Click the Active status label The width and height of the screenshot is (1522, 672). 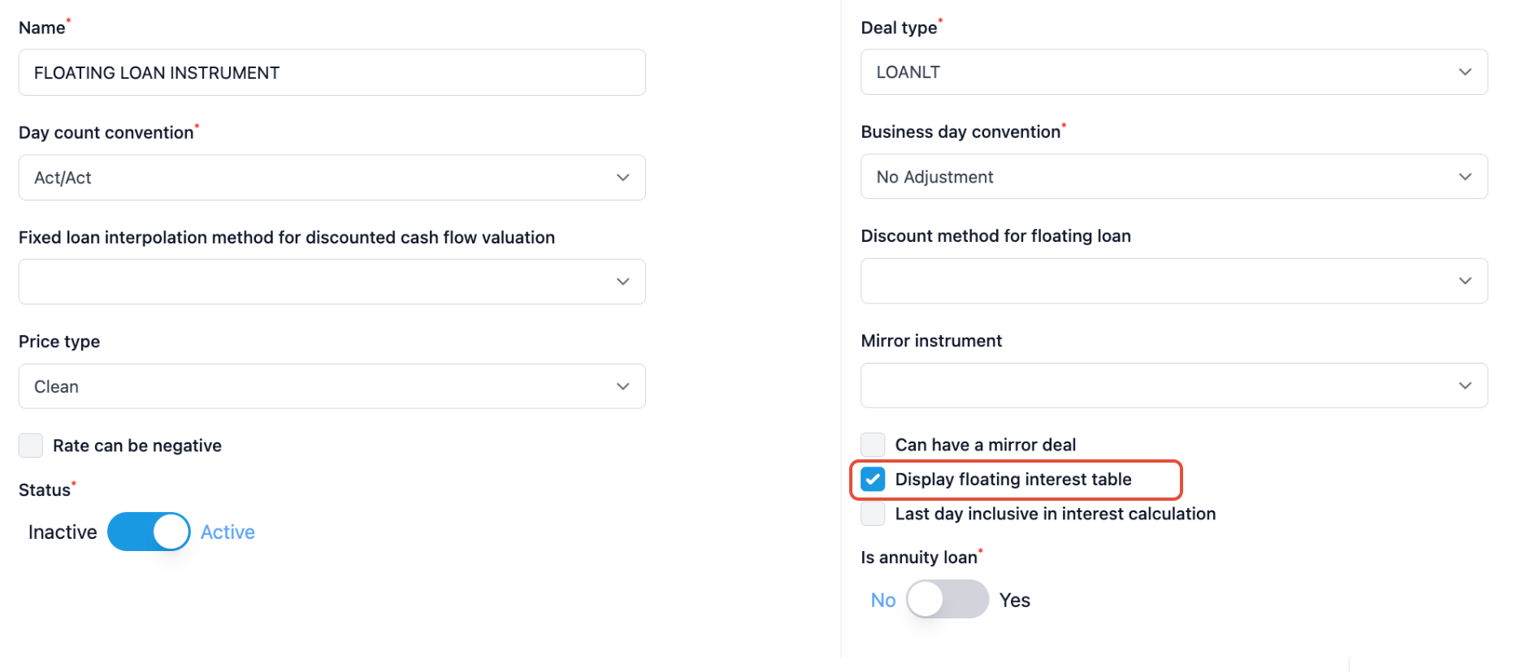pos(228,532)
